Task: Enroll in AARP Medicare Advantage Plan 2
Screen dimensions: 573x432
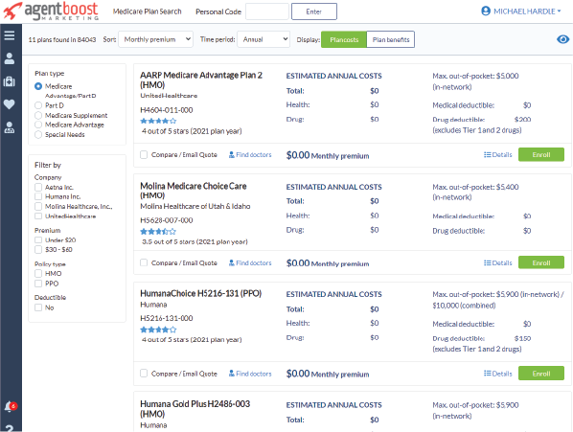Action: coord(541,154)
